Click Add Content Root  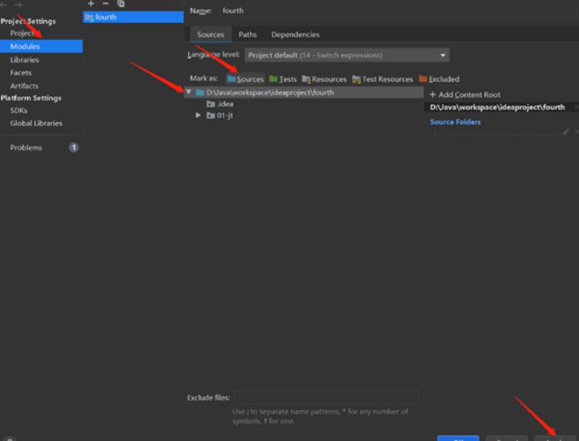(465, 95)
